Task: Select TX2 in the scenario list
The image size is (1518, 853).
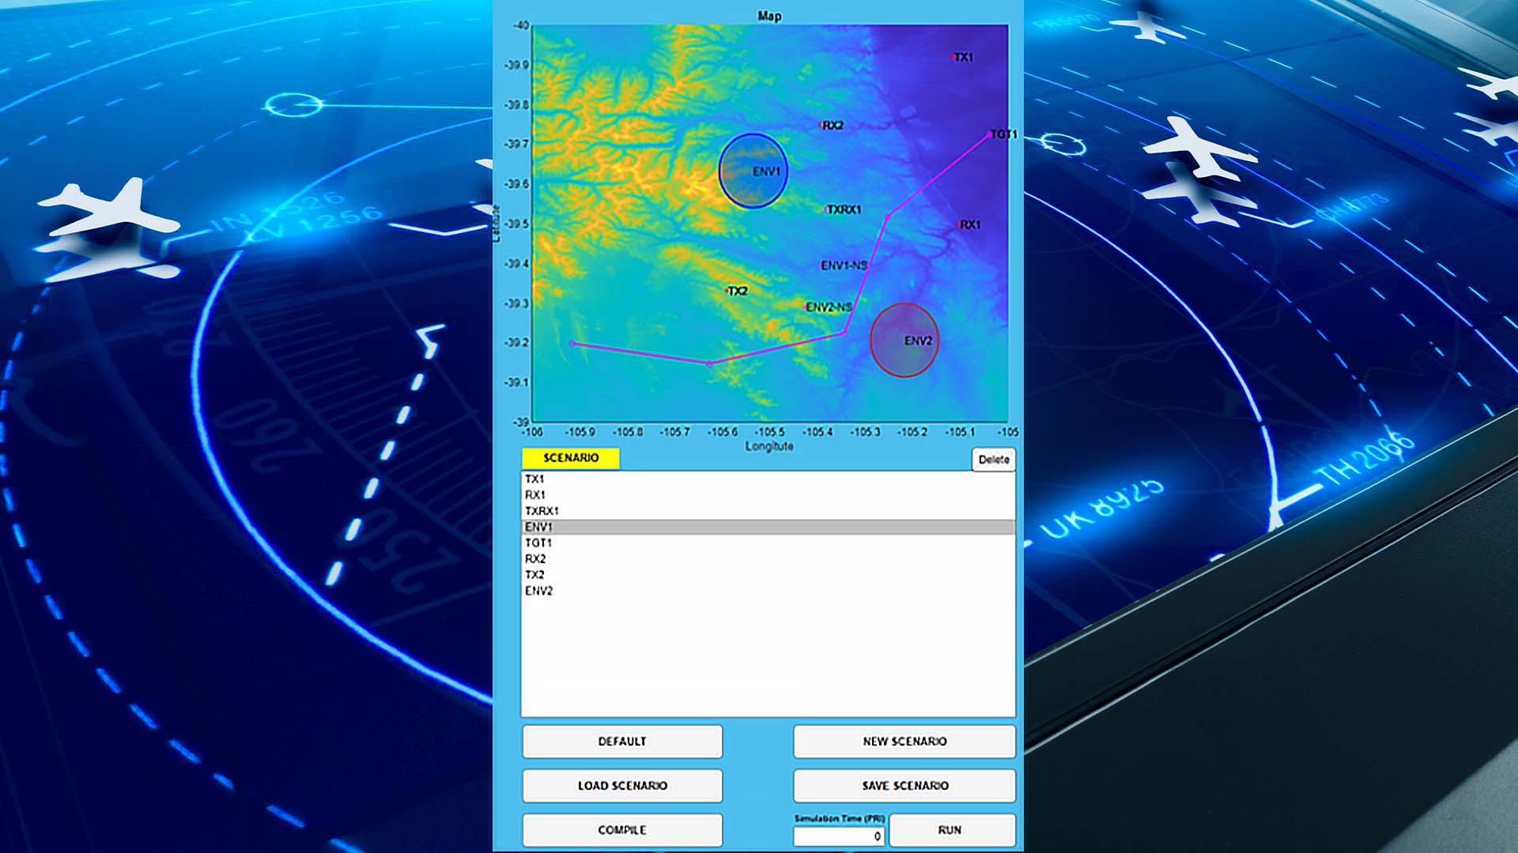Action: pos(768,574)
